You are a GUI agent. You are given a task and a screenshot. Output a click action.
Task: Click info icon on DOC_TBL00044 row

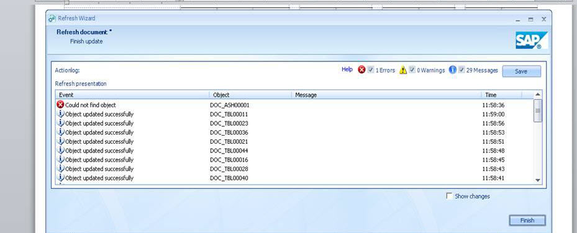pos(61,151)
